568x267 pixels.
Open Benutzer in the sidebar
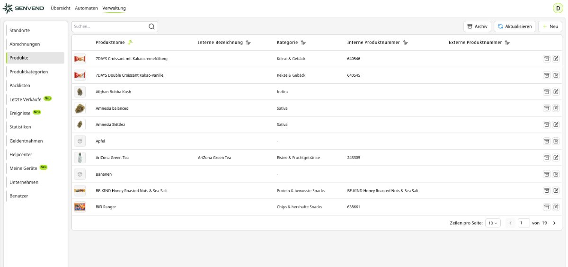coord(35,196)
